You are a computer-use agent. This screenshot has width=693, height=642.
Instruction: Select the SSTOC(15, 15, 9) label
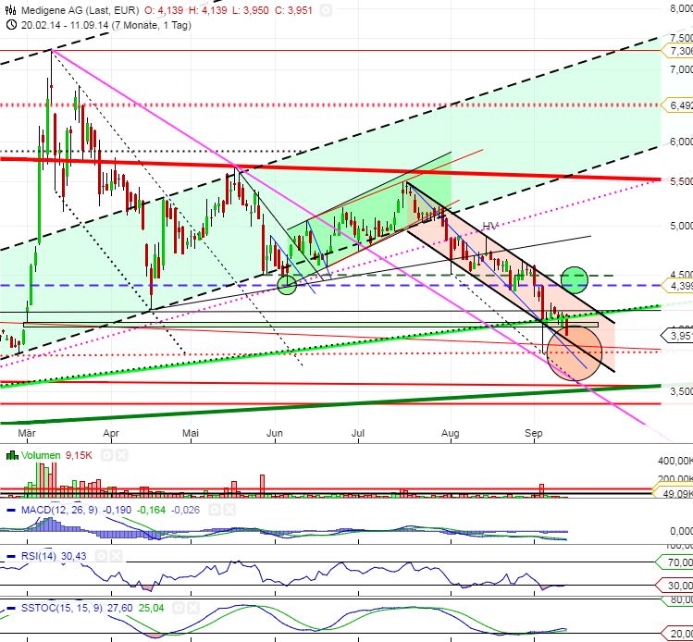(x=62, y=609)
